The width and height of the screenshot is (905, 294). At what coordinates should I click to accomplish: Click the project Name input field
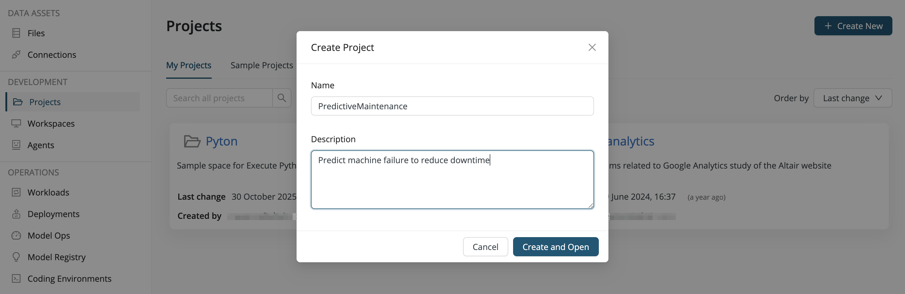click(452, 106)
